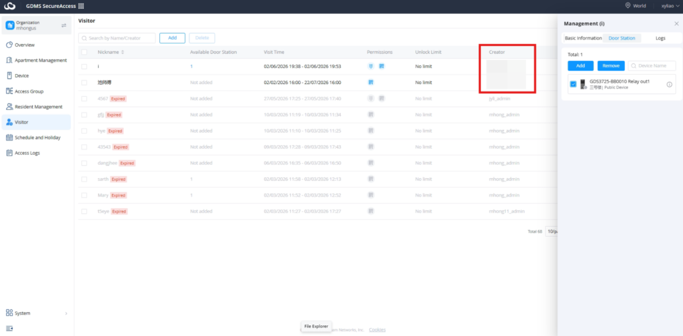Click the GDS3725 device thumbnail image
This screenshot has width=683, height=336.
pos(582,84)
